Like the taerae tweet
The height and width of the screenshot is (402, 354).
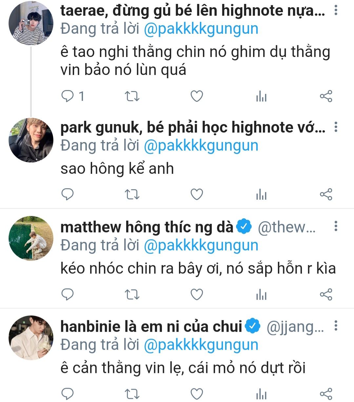pyautogui.click(x=197, y=96)
